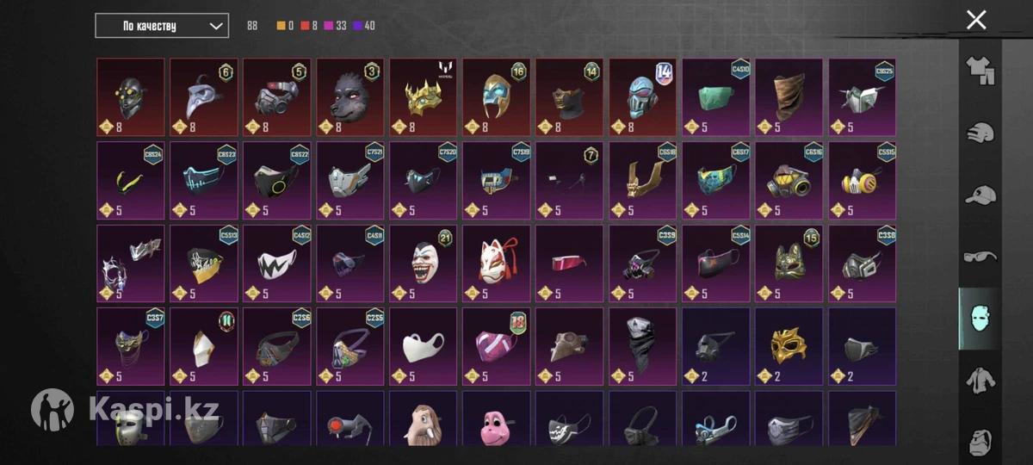Open the shirt outfits category icon
This screenshot has width=1033, height=465.
[980, 71]
